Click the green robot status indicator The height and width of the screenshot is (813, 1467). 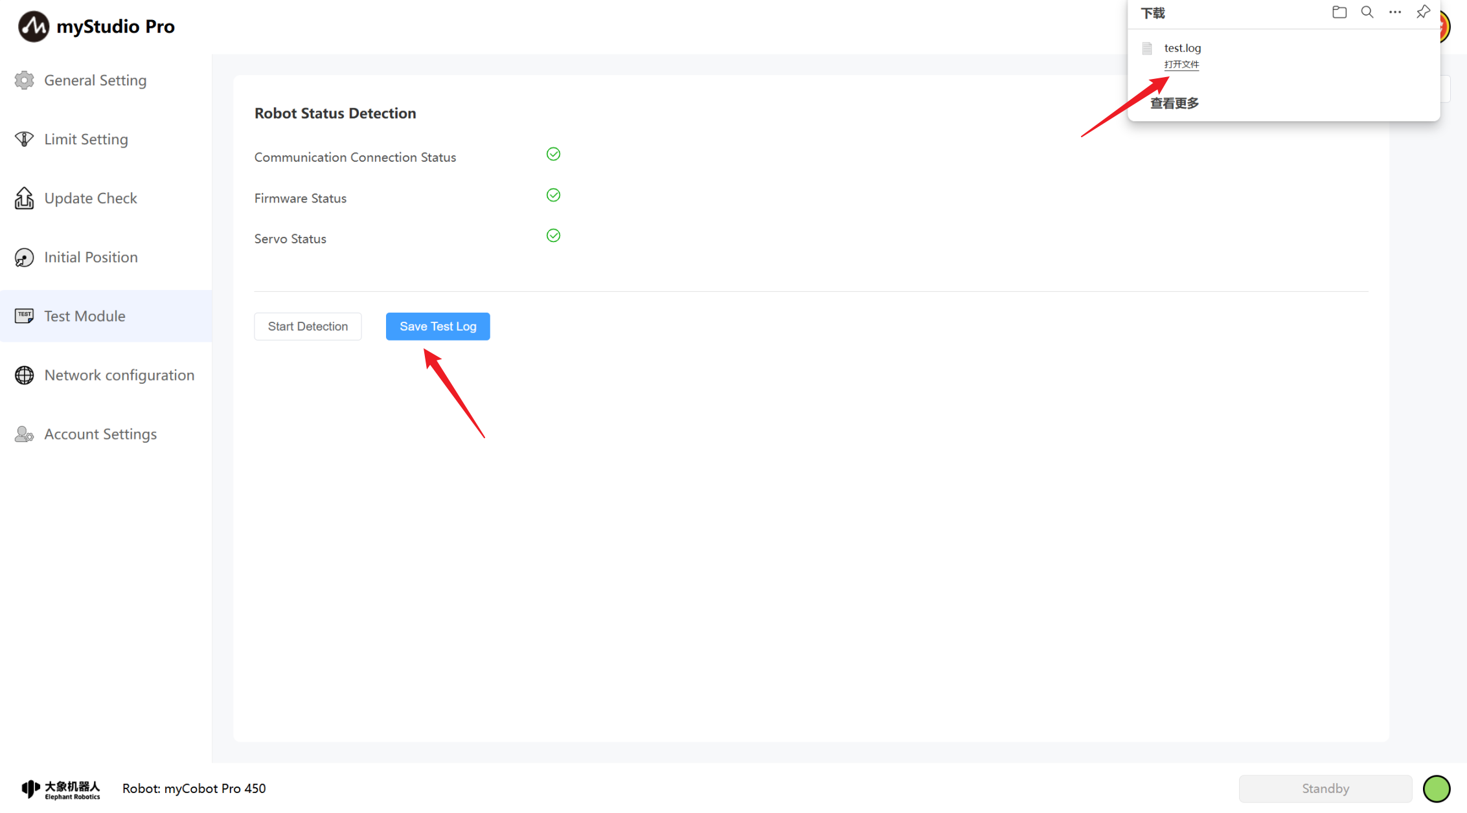coord(1436,788)
